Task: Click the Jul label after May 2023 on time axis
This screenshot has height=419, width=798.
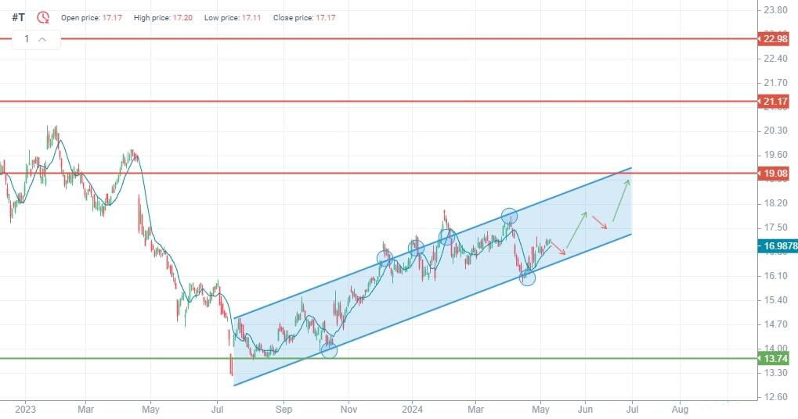Action: (218, 409)
